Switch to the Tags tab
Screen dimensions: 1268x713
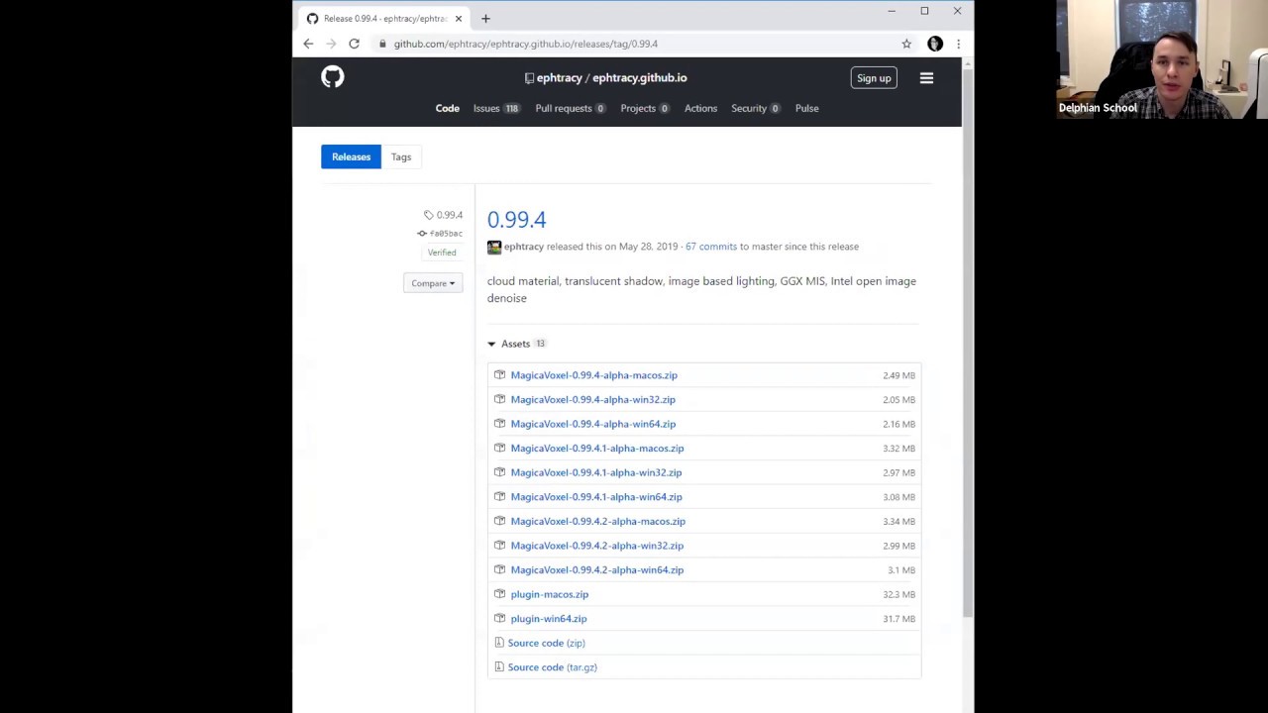point(401,156)
